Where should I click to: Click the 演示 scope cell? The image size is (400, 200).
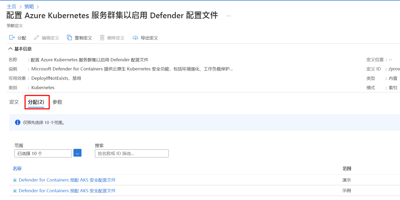coord(347,180)
